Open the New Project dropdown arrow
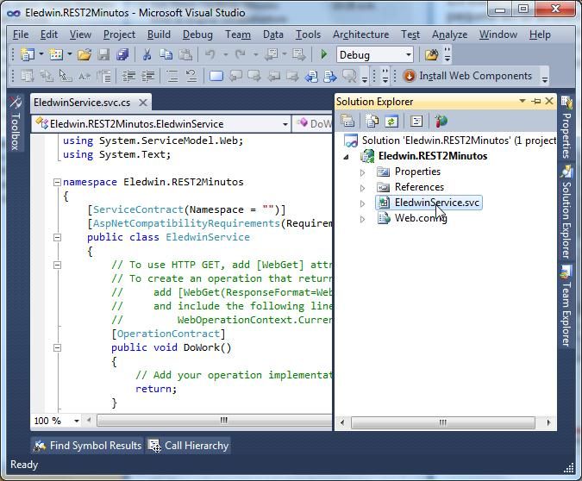The height and width of the screenshot is (481, 582). (x=41, y=54)
